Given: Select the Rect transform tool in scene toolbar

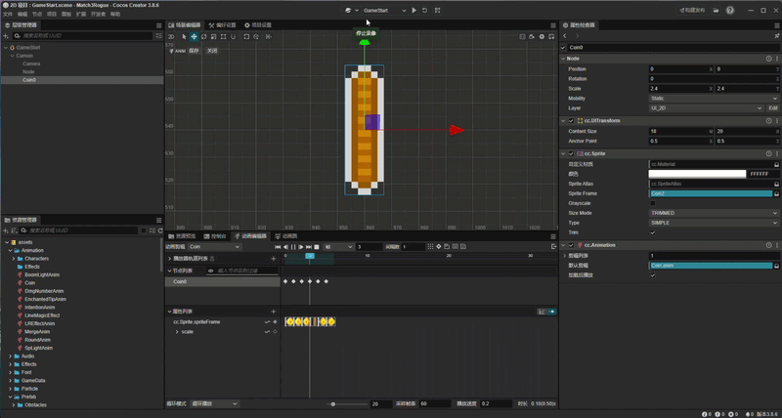Looking at the screenshot, I should click(223, 37).
